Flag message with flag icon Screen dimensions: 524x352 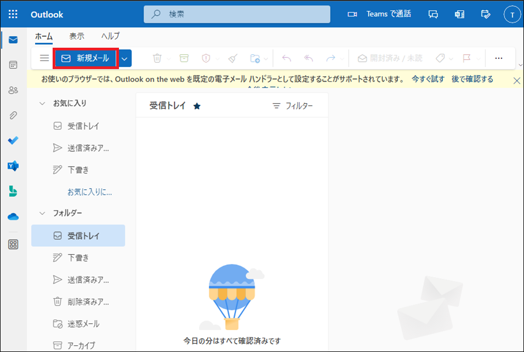(467, 58)
